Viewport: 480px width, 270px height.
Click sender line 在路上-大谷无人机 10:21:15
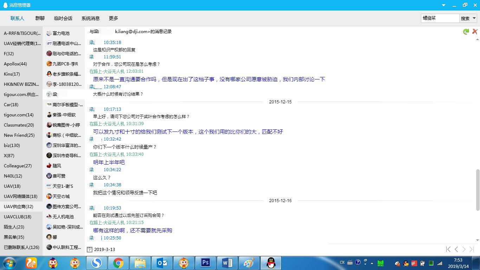click(x=116, y=223)
